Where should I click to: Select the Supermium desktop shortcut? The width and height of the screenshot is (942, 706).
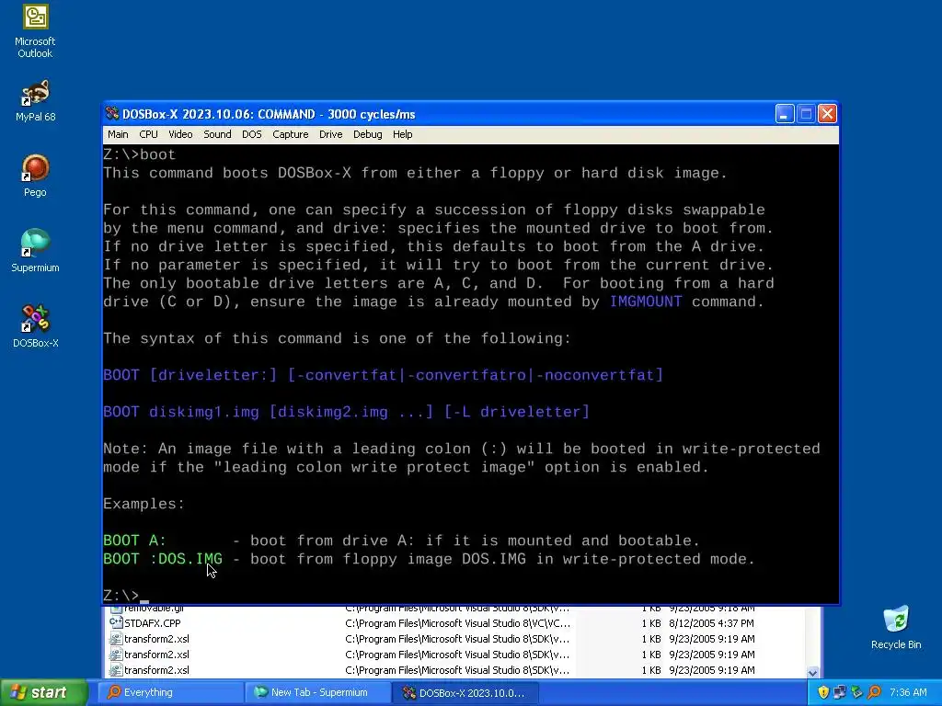click(x=35, y=252)
